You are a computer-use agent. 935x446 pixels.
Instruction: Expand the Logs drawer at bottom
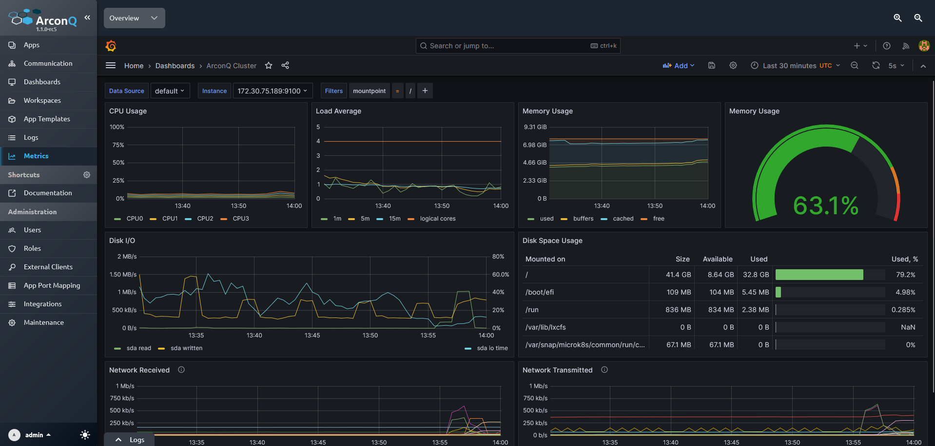tap(130, 440)
